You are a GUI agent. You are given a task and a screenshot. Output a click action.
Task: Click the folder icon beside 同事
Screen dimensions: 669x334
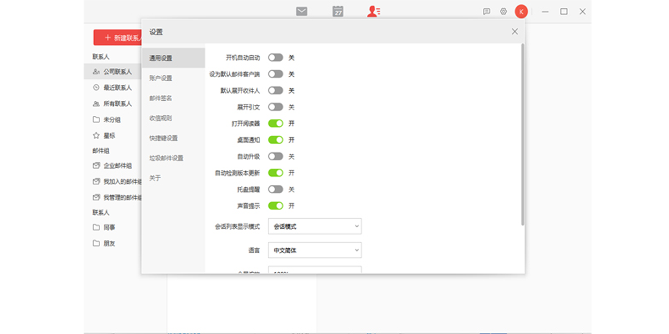pos(95,227)
